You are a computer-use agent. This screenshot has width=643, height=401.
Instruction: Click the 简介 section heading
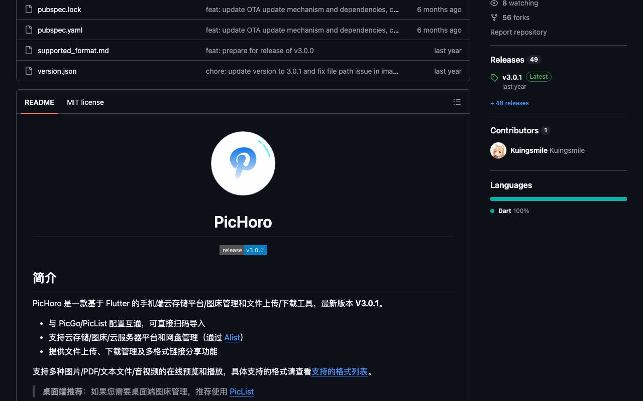(45, 278)
